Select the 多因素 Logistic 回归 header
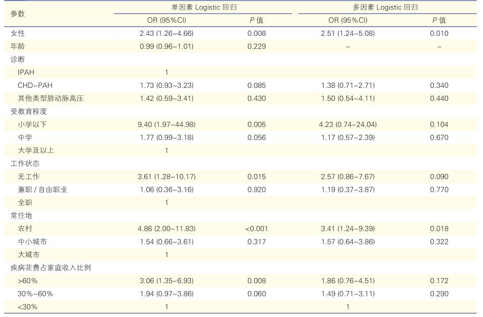This screenshot has height=317, width=483. pyautogui.click(x=385, y=8)
